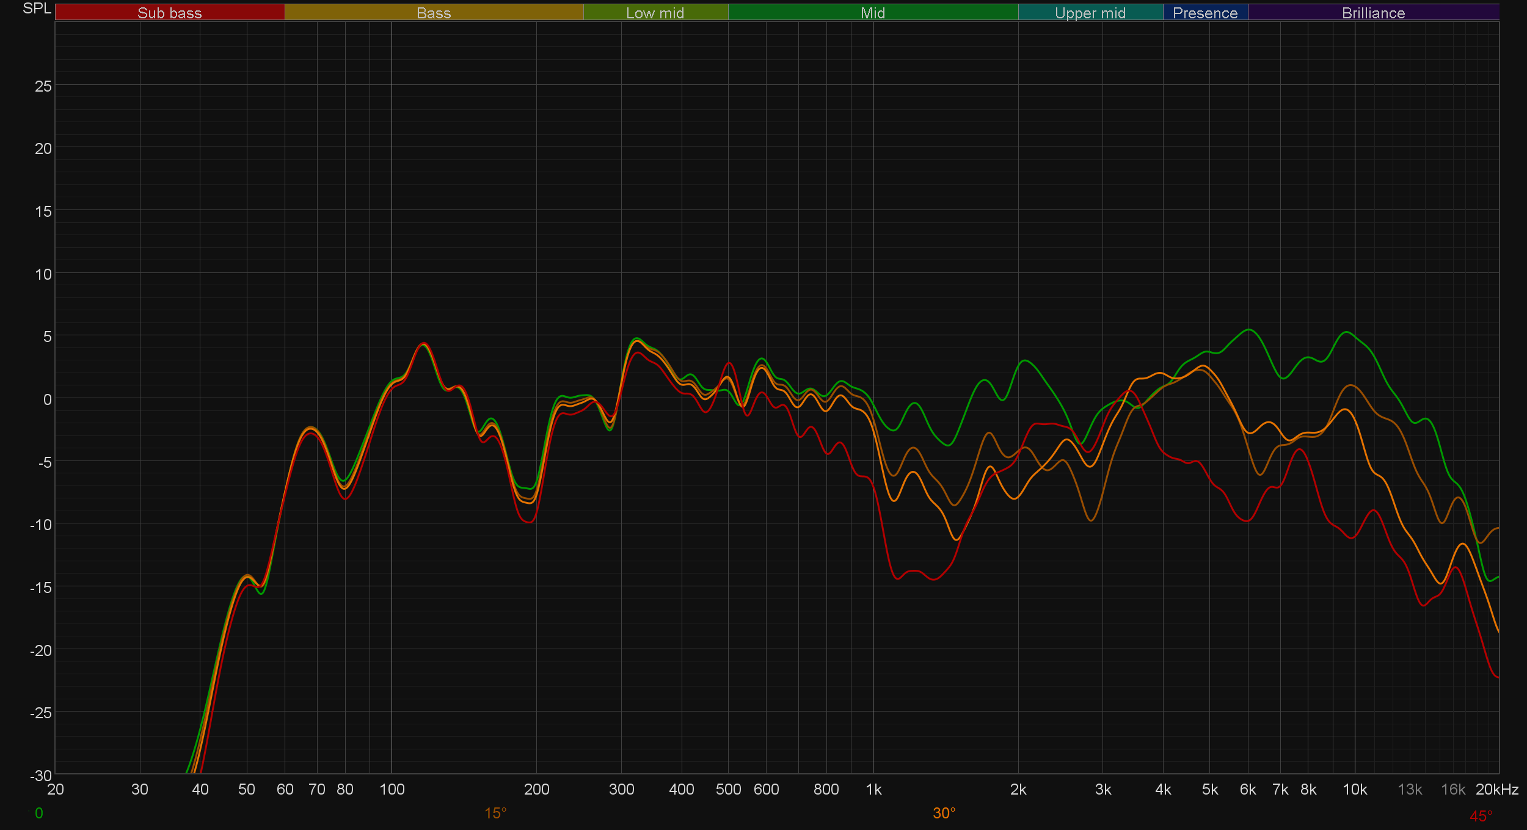This screenshot has height=830, width=1527.
Task: Click the Upper mid band label
Action: pyautogui.click(x=1090, y=13)
